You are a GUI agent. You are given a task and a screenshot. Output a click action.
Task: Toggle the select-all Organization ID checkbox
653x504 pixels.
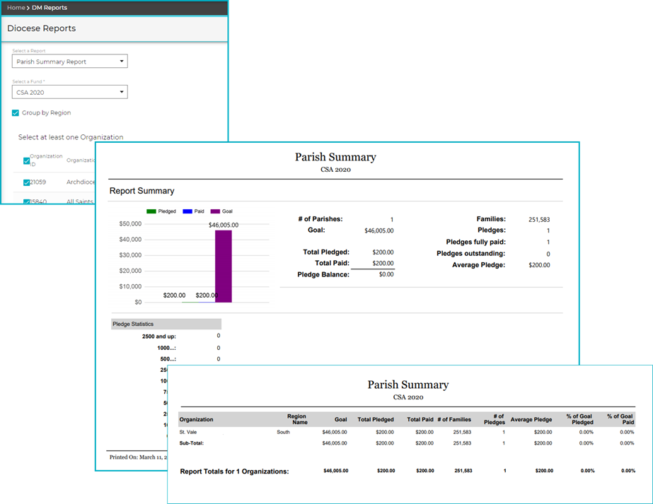coord(26,160)
